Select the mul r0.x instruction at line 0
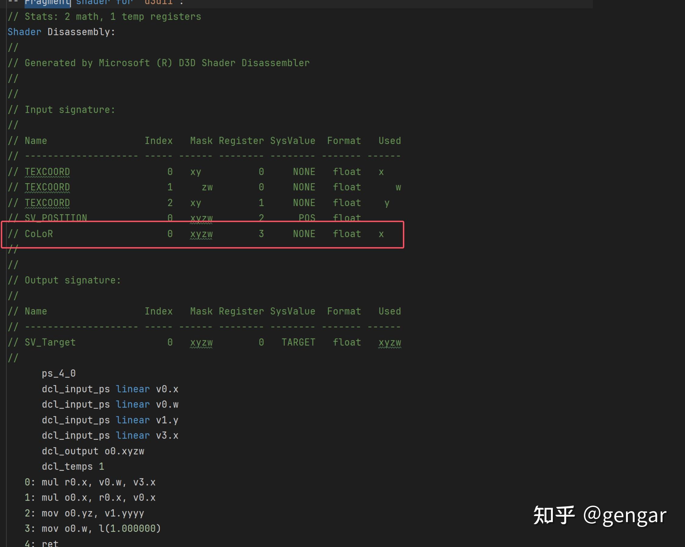 (x=91, y=482)
